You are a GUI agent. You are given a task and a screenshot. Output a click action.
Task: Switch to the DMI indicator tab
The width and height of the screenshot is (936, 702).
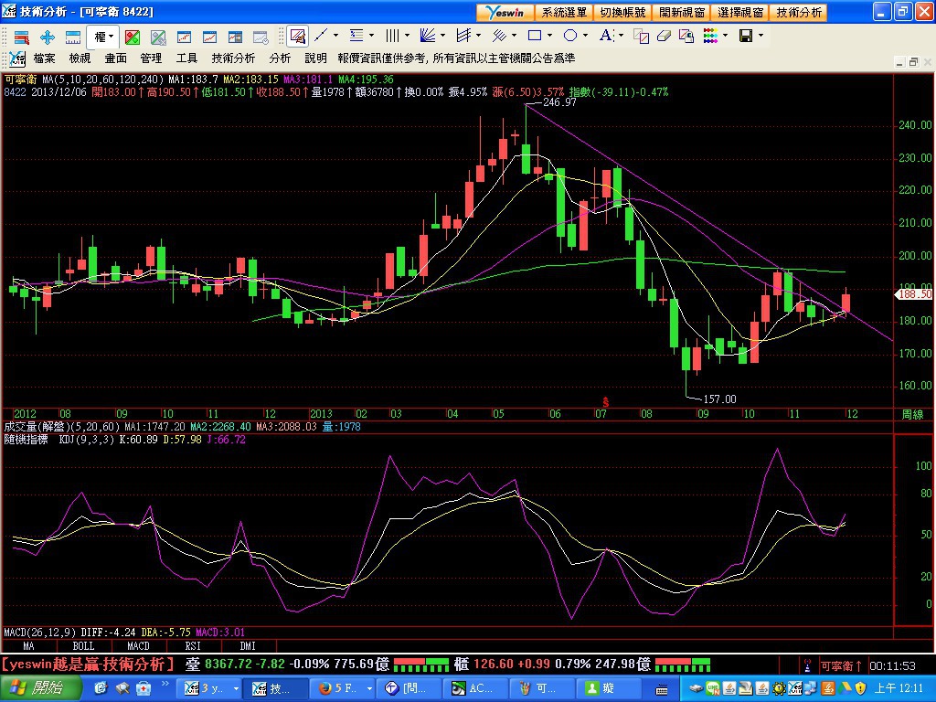[248, 646]
